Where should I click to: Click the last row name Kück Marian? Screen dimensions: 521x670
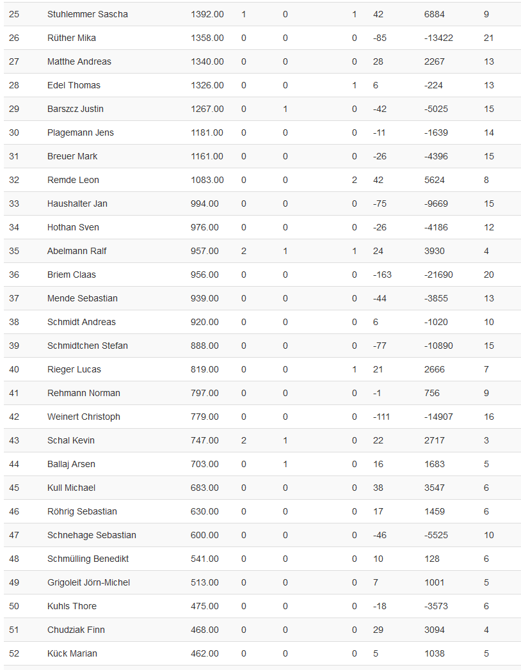coord(72,653)
